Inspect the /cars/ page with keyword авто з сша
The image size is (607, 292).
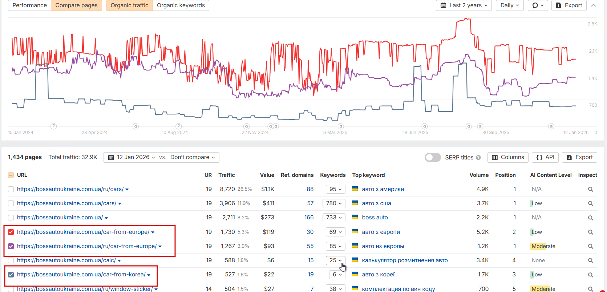(590, 203)
